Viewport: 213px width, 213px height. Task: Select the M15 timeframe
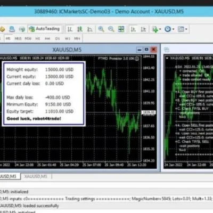click(18, 38)
